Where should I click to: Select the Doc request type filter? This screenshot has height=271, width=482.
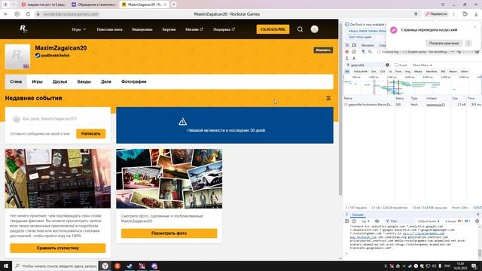374,72
